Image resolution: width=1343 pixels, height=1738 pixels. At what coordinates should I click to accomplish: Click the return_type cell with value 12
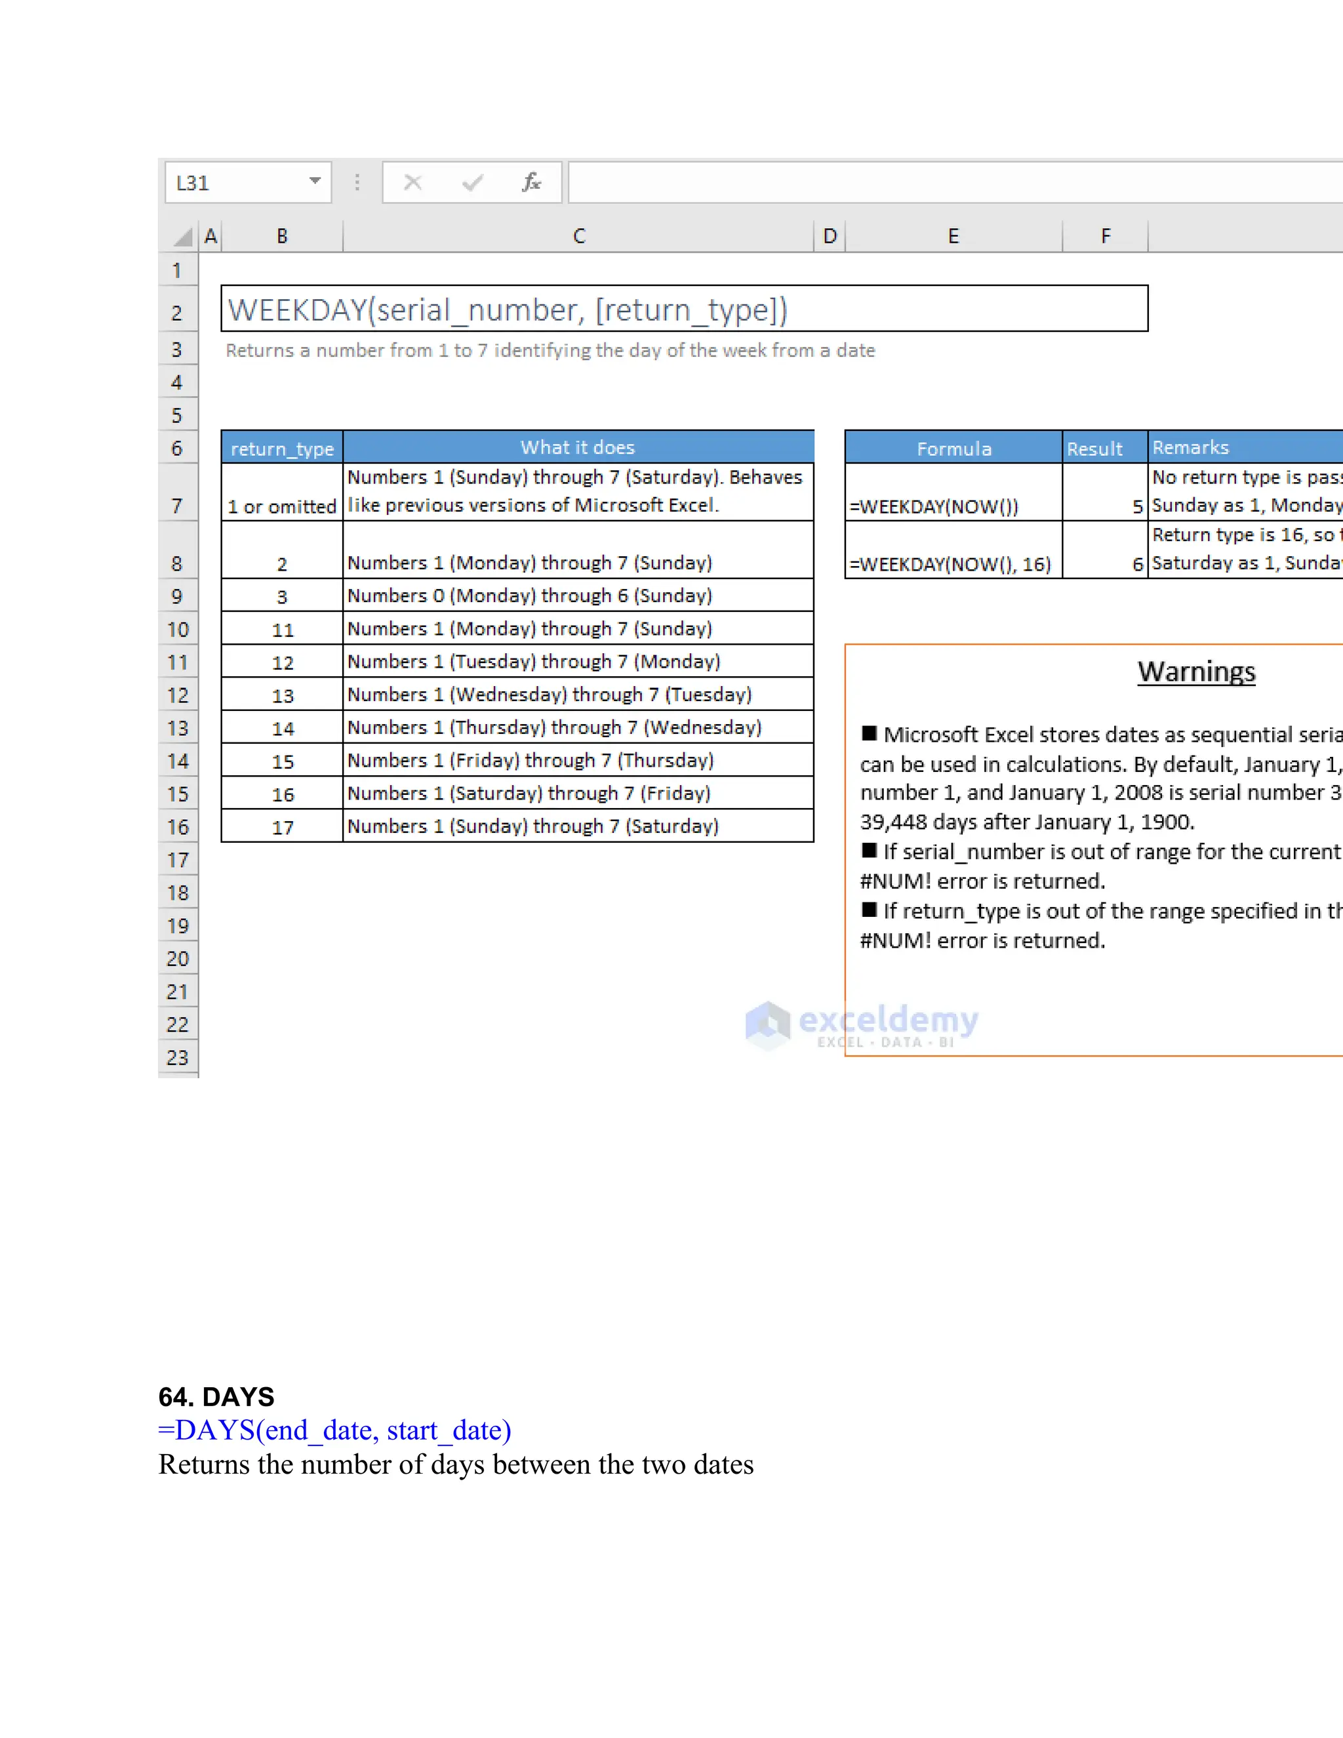point(281,662)
